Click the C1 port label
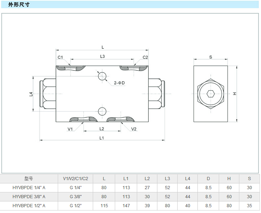The width and height of the screenshot is (261, 213). click(60, 57)
